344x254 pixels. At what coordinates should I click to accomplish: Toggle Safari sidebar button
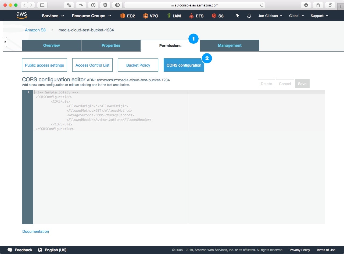point(42,5)
